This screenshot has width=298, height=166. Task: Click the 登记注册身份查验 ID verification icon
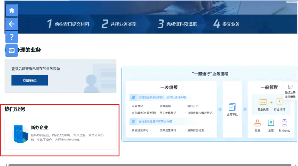pyautogui.click(x=290, y=87)
